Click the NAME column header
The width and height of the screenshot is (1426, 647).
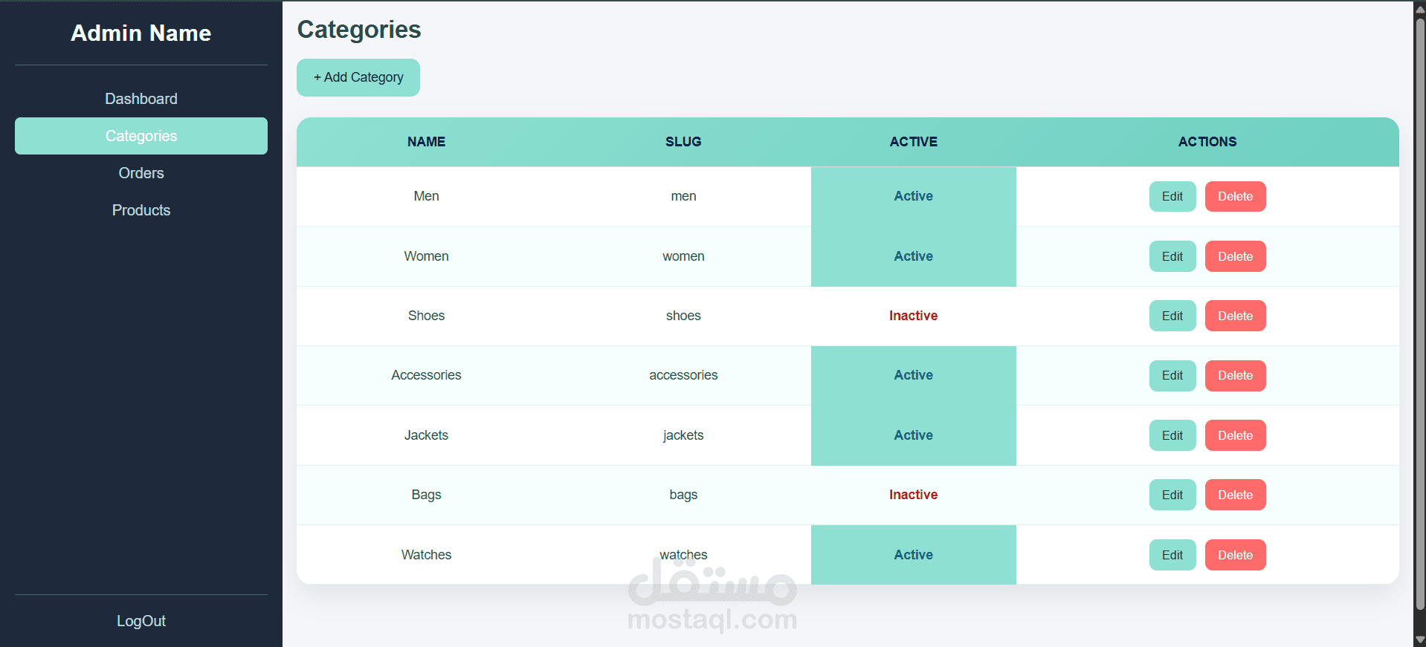(426, 142)
